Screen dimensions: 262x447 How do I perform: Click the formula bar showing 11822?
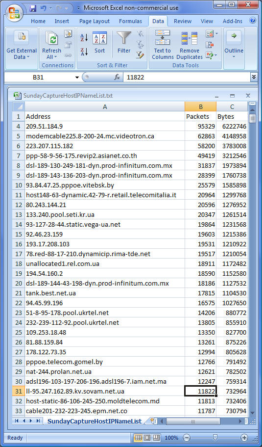pyautogui.click(x=187, y=77)
